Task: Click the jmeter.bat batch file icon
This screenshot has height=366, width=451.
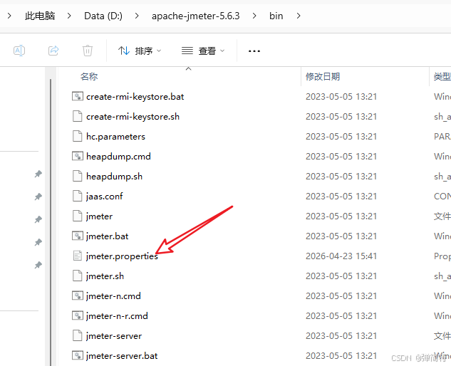Action: click(78, 236)
